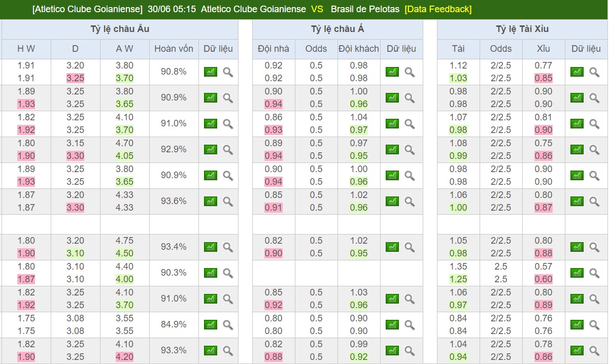Click the magnifier icon in the 92.9% row
Image resolution: width=609 pixels, height=364 pixels.
point(228,150)
